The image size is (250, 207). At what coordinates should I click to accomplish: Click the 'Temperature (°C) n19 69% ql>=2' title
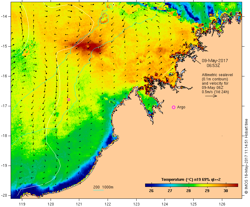[191, 180]
